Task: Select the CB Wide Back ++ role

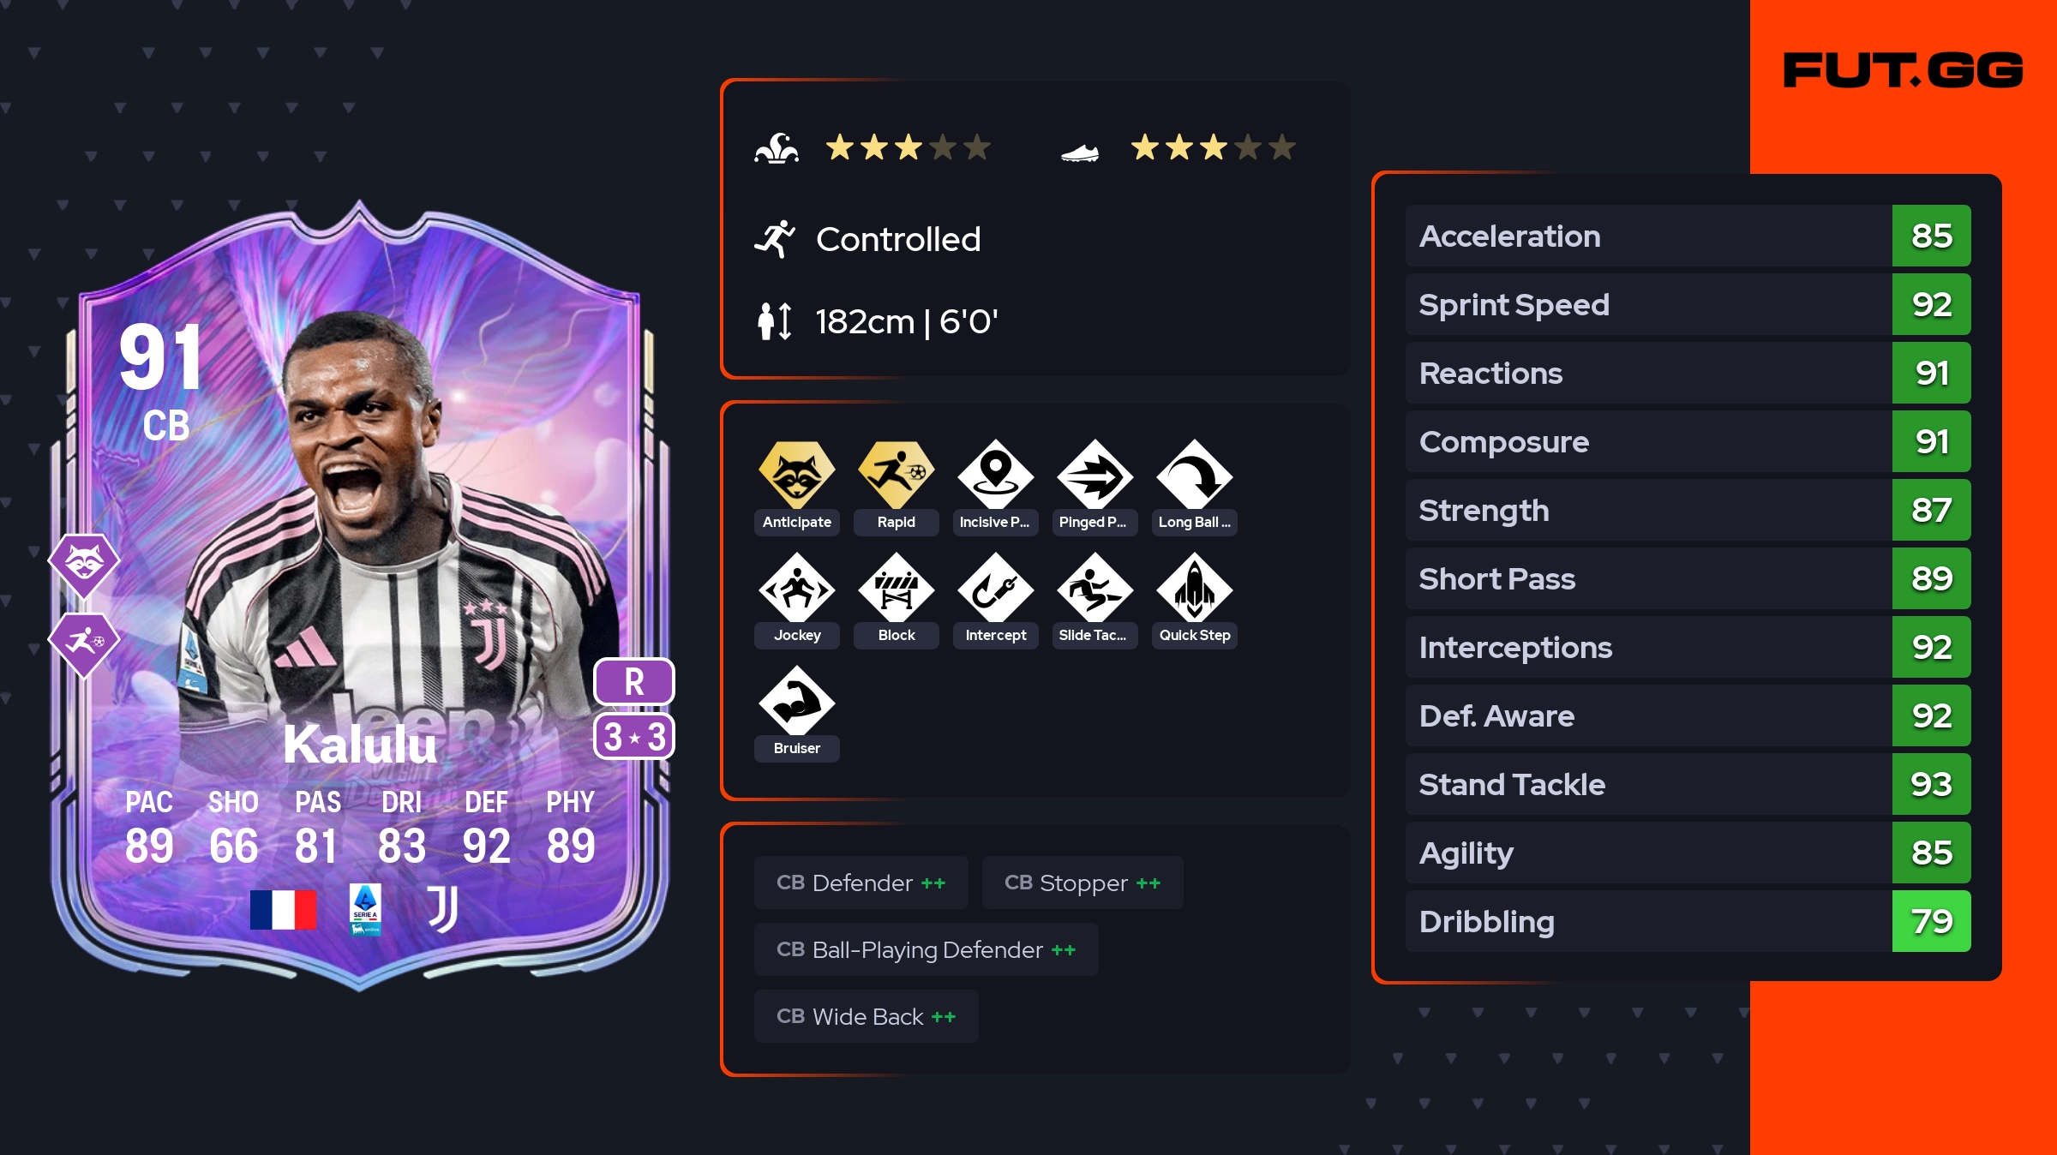Action: (x=866, y=1016)
